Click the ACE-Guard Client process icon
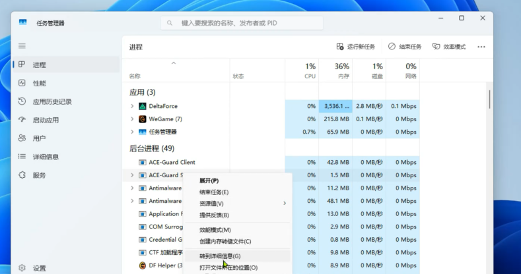Screen dimensions: 521x274 click(x=143, y=162)
